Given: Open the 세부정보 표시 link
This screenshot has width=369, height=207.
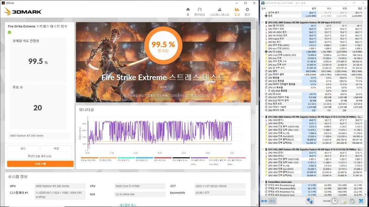Looking at the screenshot, I should (128, 205).
